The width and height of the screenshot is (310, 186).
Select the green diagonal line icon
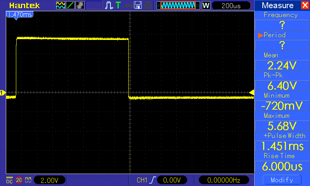coord(71,5)
